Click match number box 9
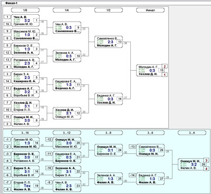The width and height of the screenshot is (211, 194). click(x=78, y=27)
